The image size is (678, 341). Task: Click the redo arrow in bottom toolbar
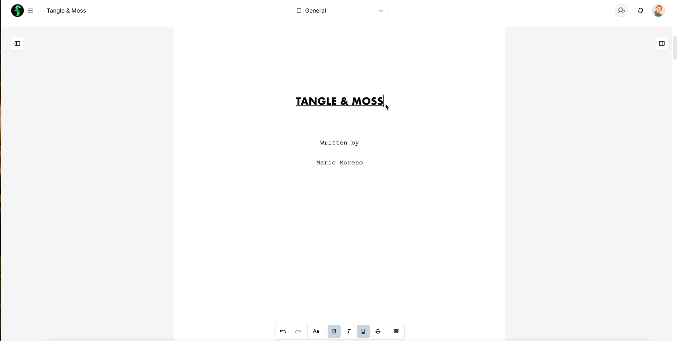tap(298, 331)
